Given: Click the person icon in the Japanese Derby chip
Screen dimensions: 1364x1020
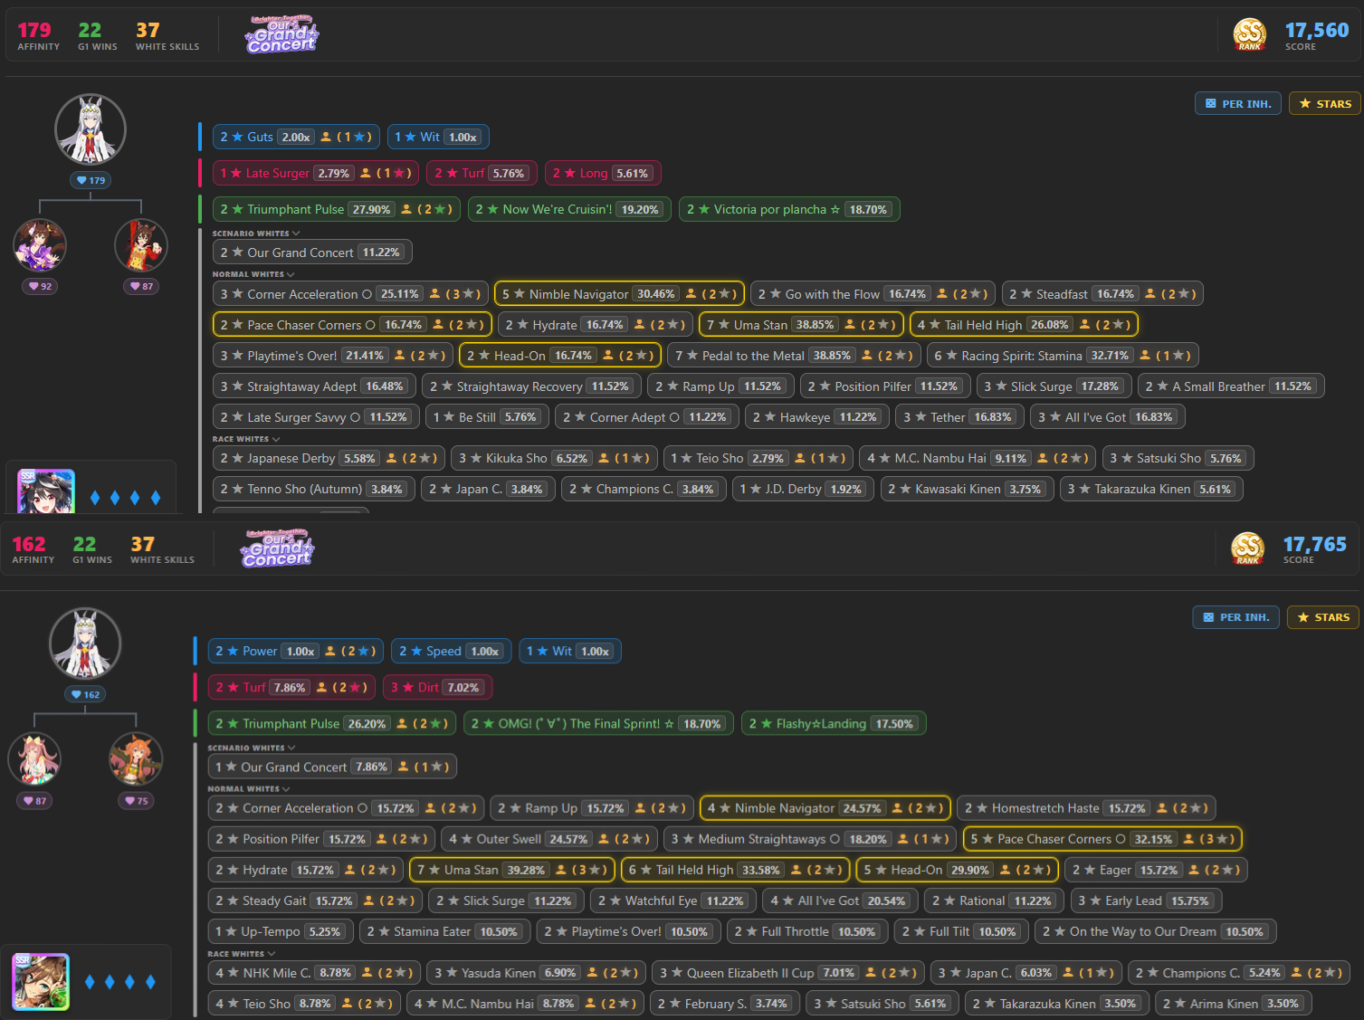Looking at the screenshot, I should 391,458.
